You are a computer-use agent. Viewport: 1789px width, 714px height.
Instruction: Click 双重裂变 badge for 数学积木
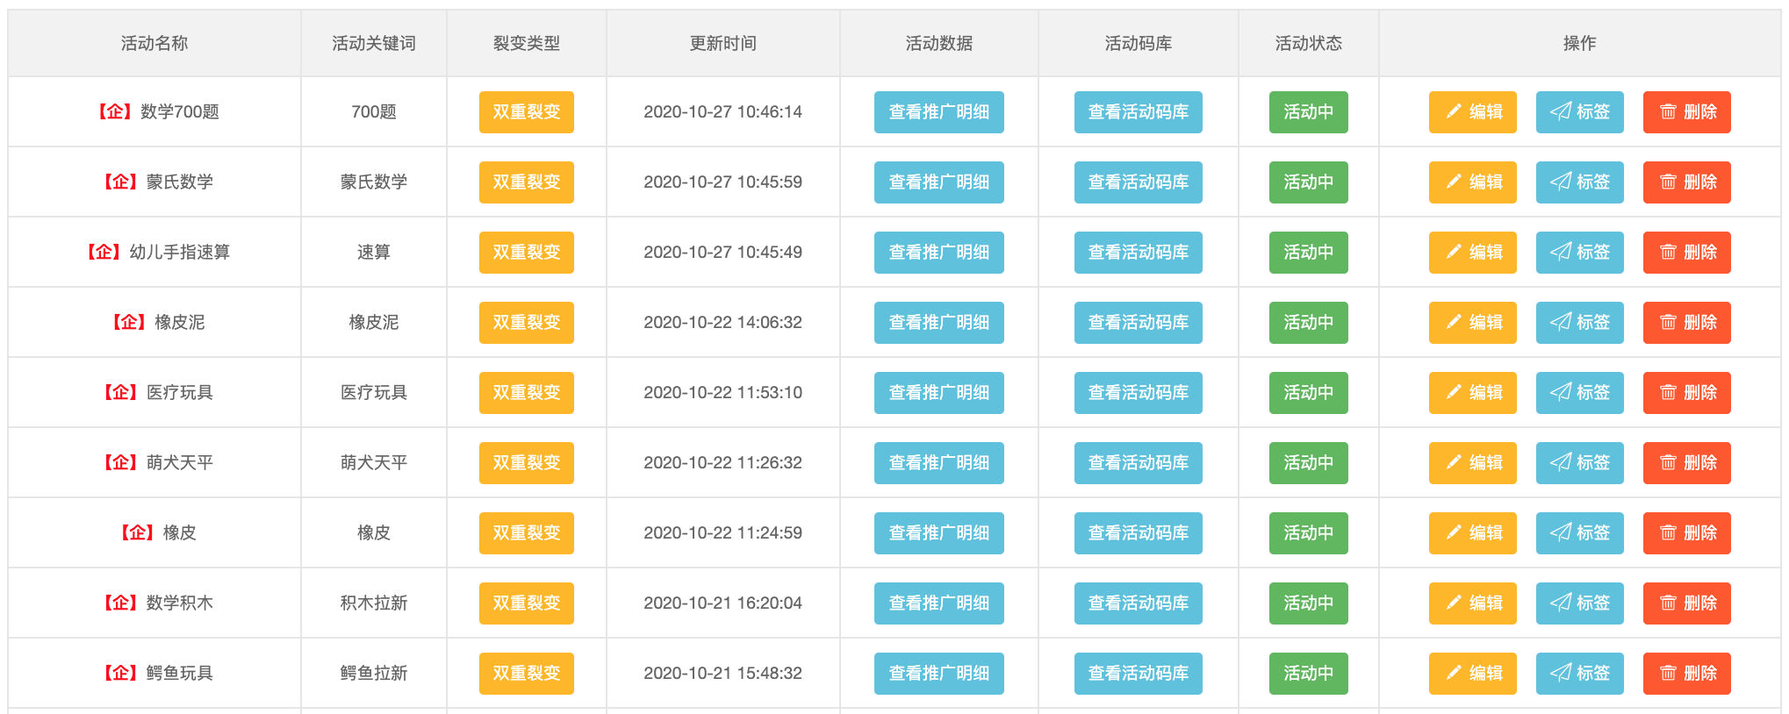526,603
